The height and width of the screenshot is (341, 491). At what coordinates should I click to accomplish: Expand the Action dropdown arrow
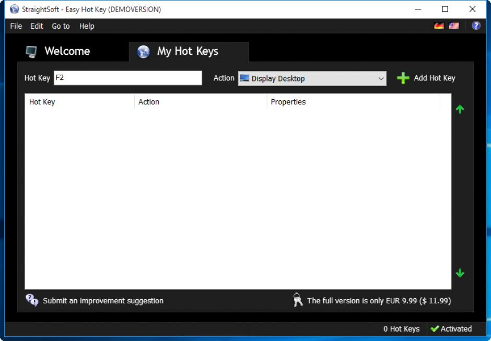click(x=381, y=78)
